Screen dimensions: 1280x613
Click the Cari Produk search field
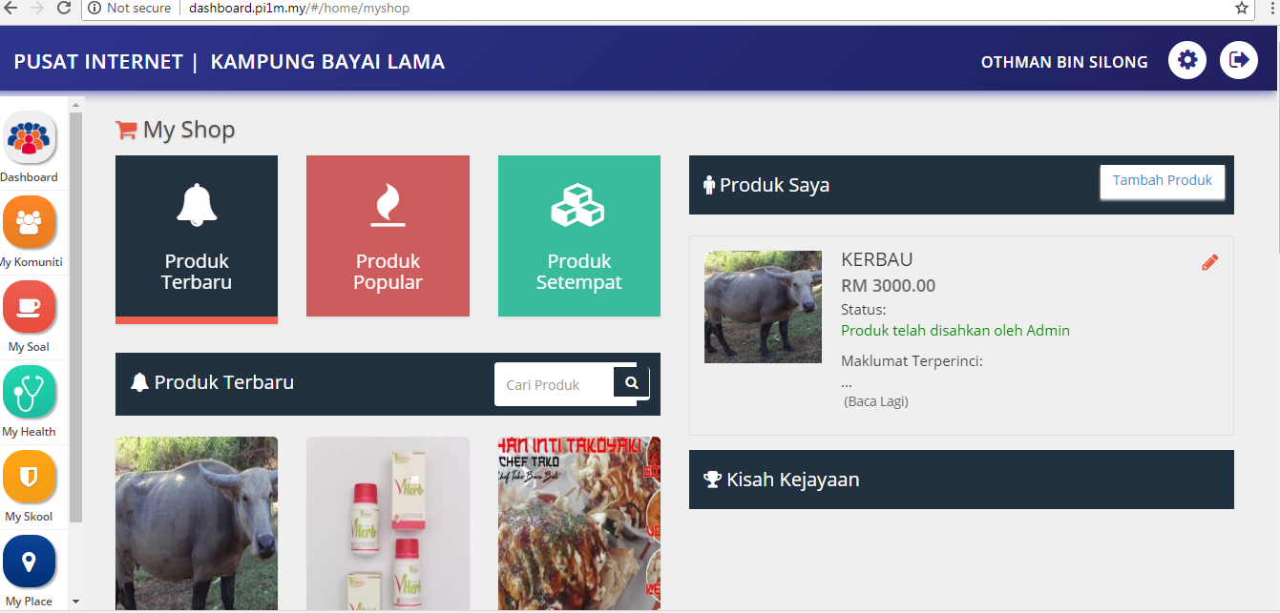tap(555, 384)
